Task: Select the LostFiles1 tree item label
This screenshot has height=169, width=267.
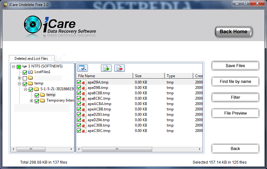Action: pos(42,72)
